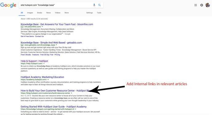Switch to the News tab
The width and height of the screenshot is (212, 115).
(x=49, y=13)
